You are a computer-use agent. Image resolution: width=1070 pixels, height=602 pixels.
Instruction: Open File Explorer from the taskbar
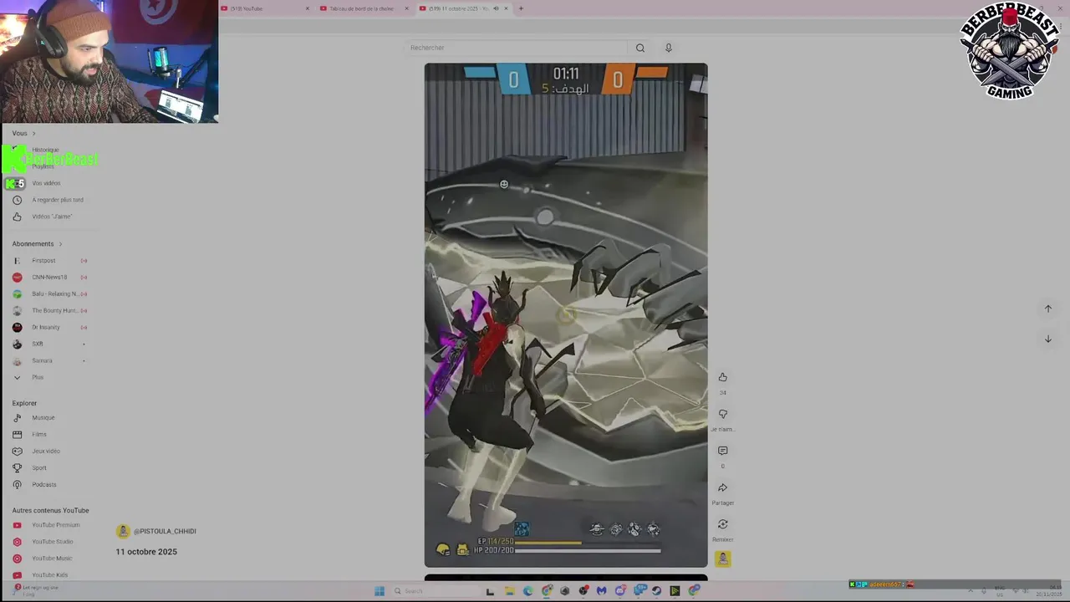point(509,591)
